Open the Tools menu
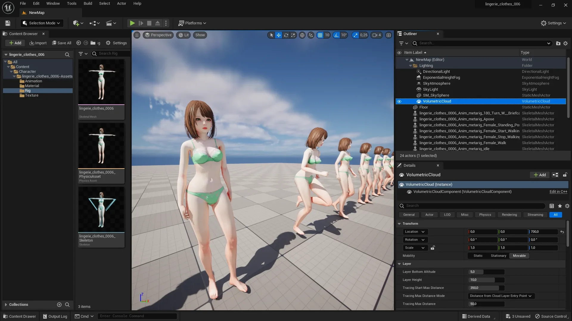572x321 pixels. [71, 3]
